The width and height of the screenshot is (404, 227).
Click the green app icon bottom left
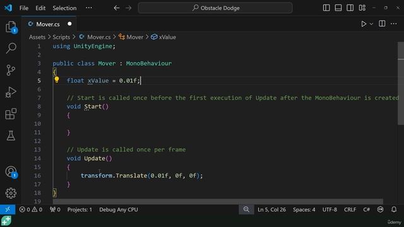coord(6,221)
